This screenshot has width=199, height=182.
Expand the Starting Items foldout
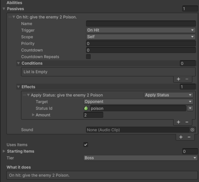pyautogui.click(x=4, y=151)
